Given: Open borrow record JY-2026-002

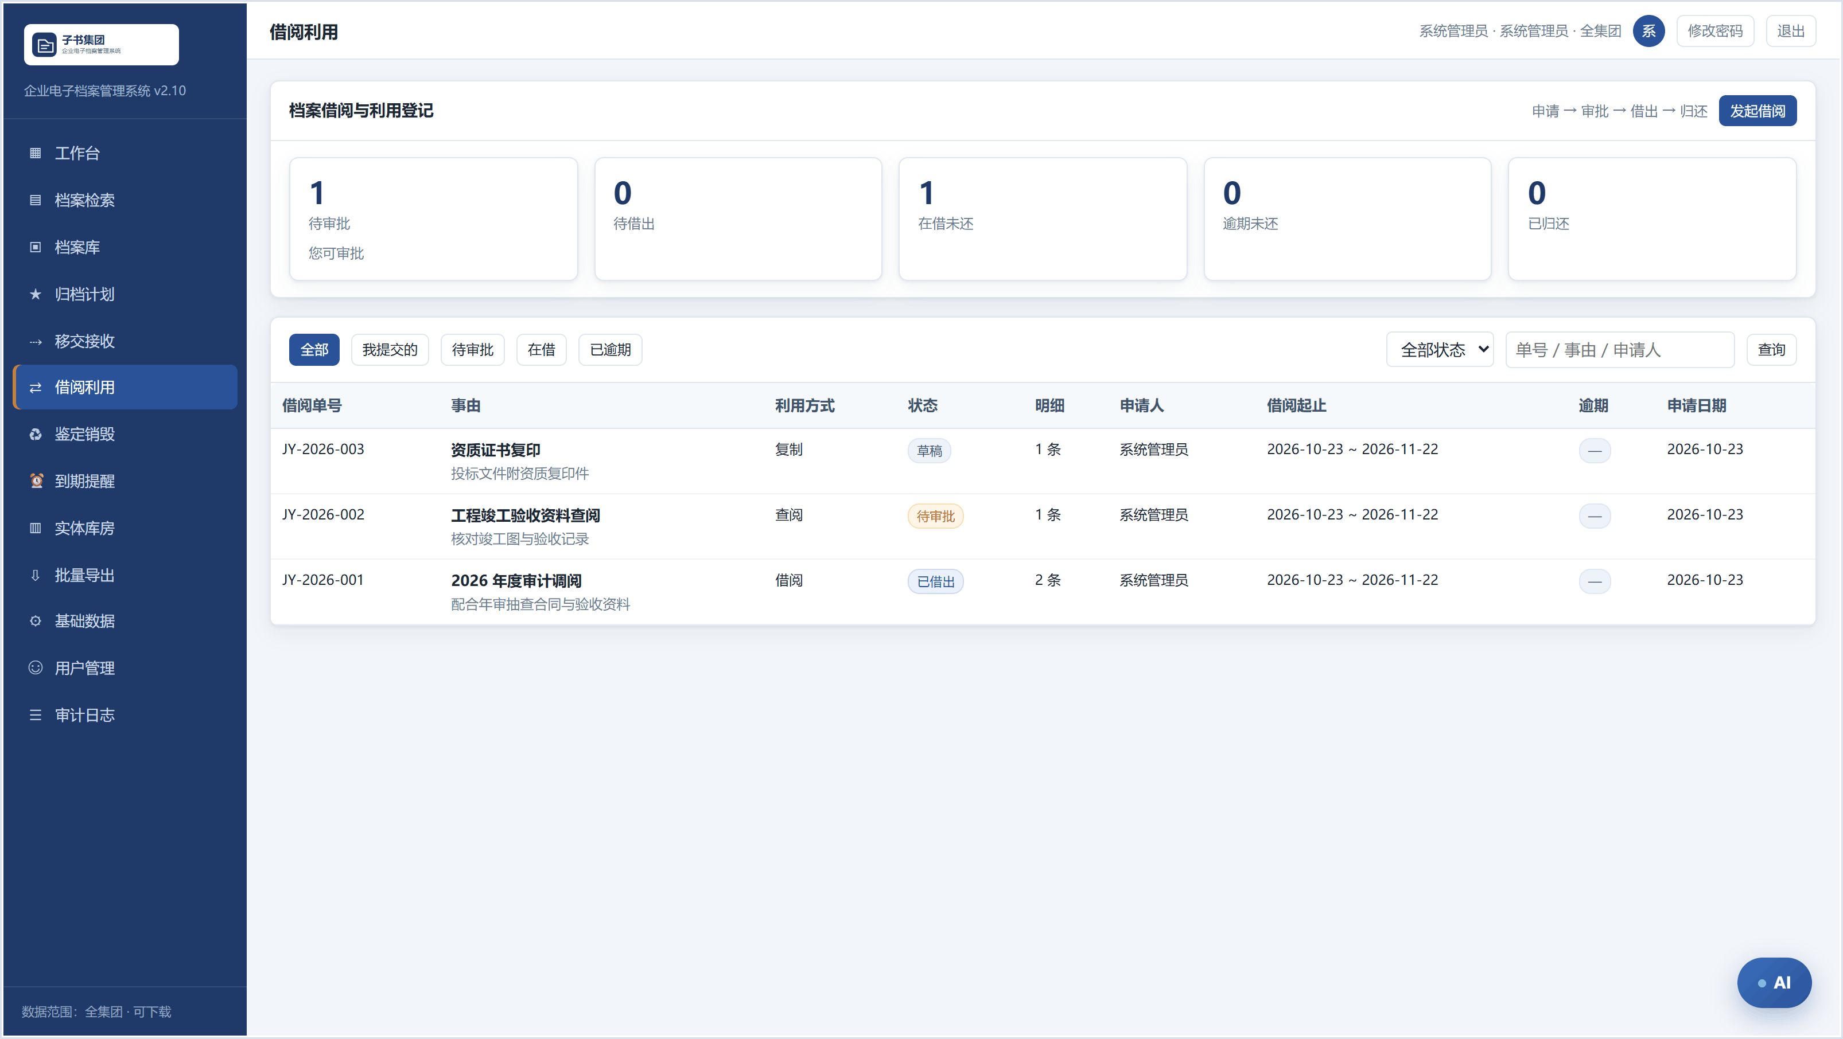Looking at the screenshot, I should 1043,527.
